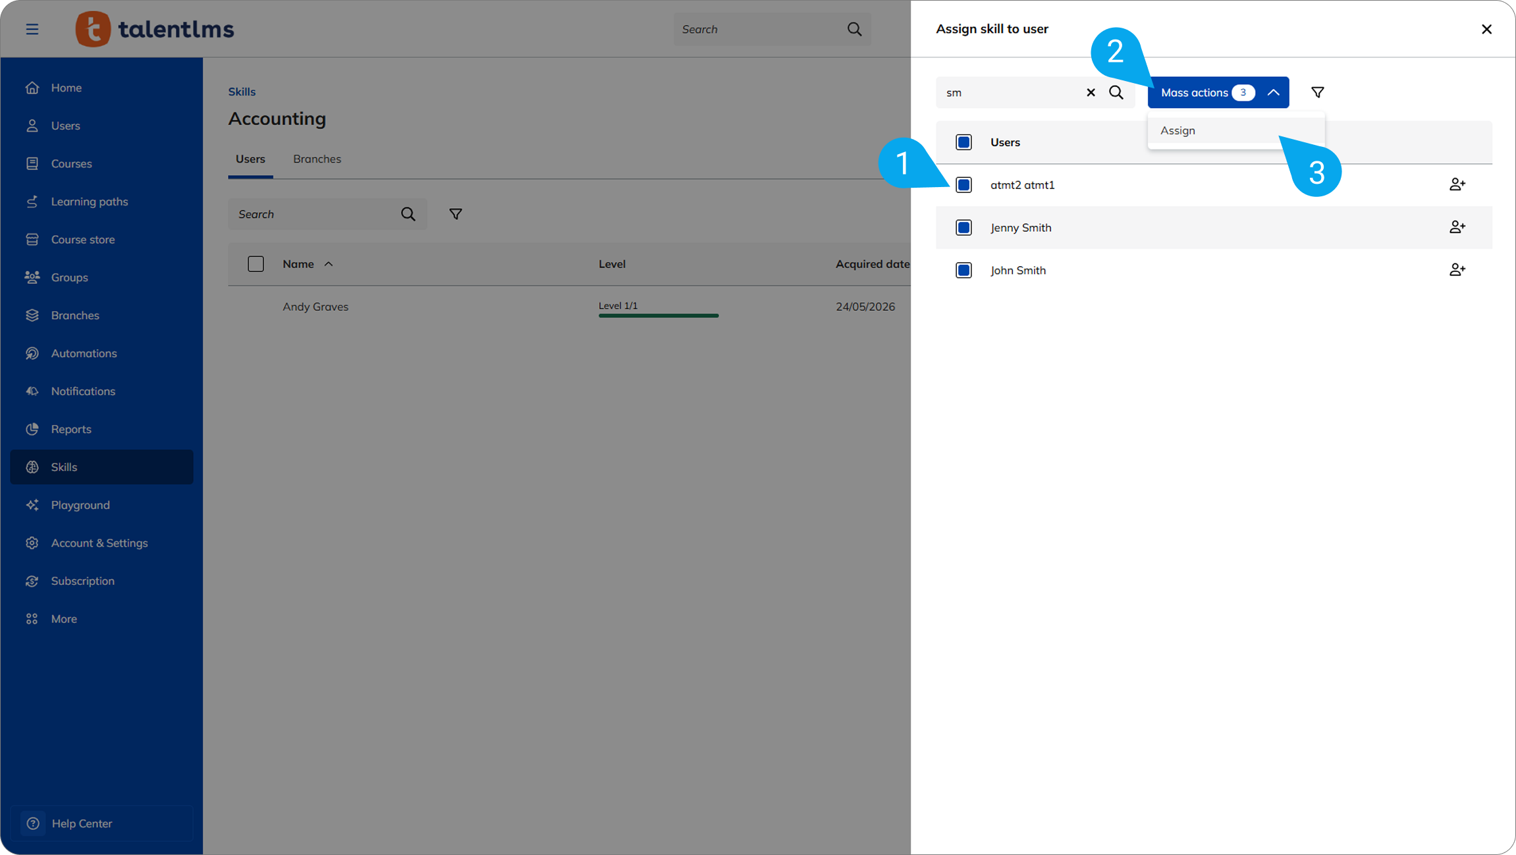Click the More grid icon
Screen dimensions: 1516x855
[32, 619]
